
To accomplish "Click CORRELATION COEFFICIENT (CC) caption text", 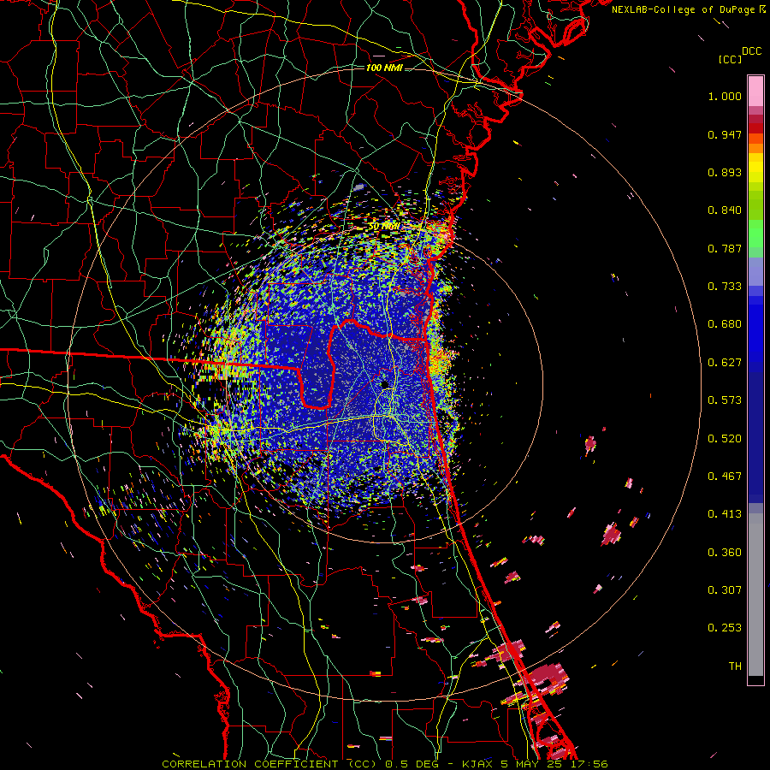I will [x=269, y=764].
